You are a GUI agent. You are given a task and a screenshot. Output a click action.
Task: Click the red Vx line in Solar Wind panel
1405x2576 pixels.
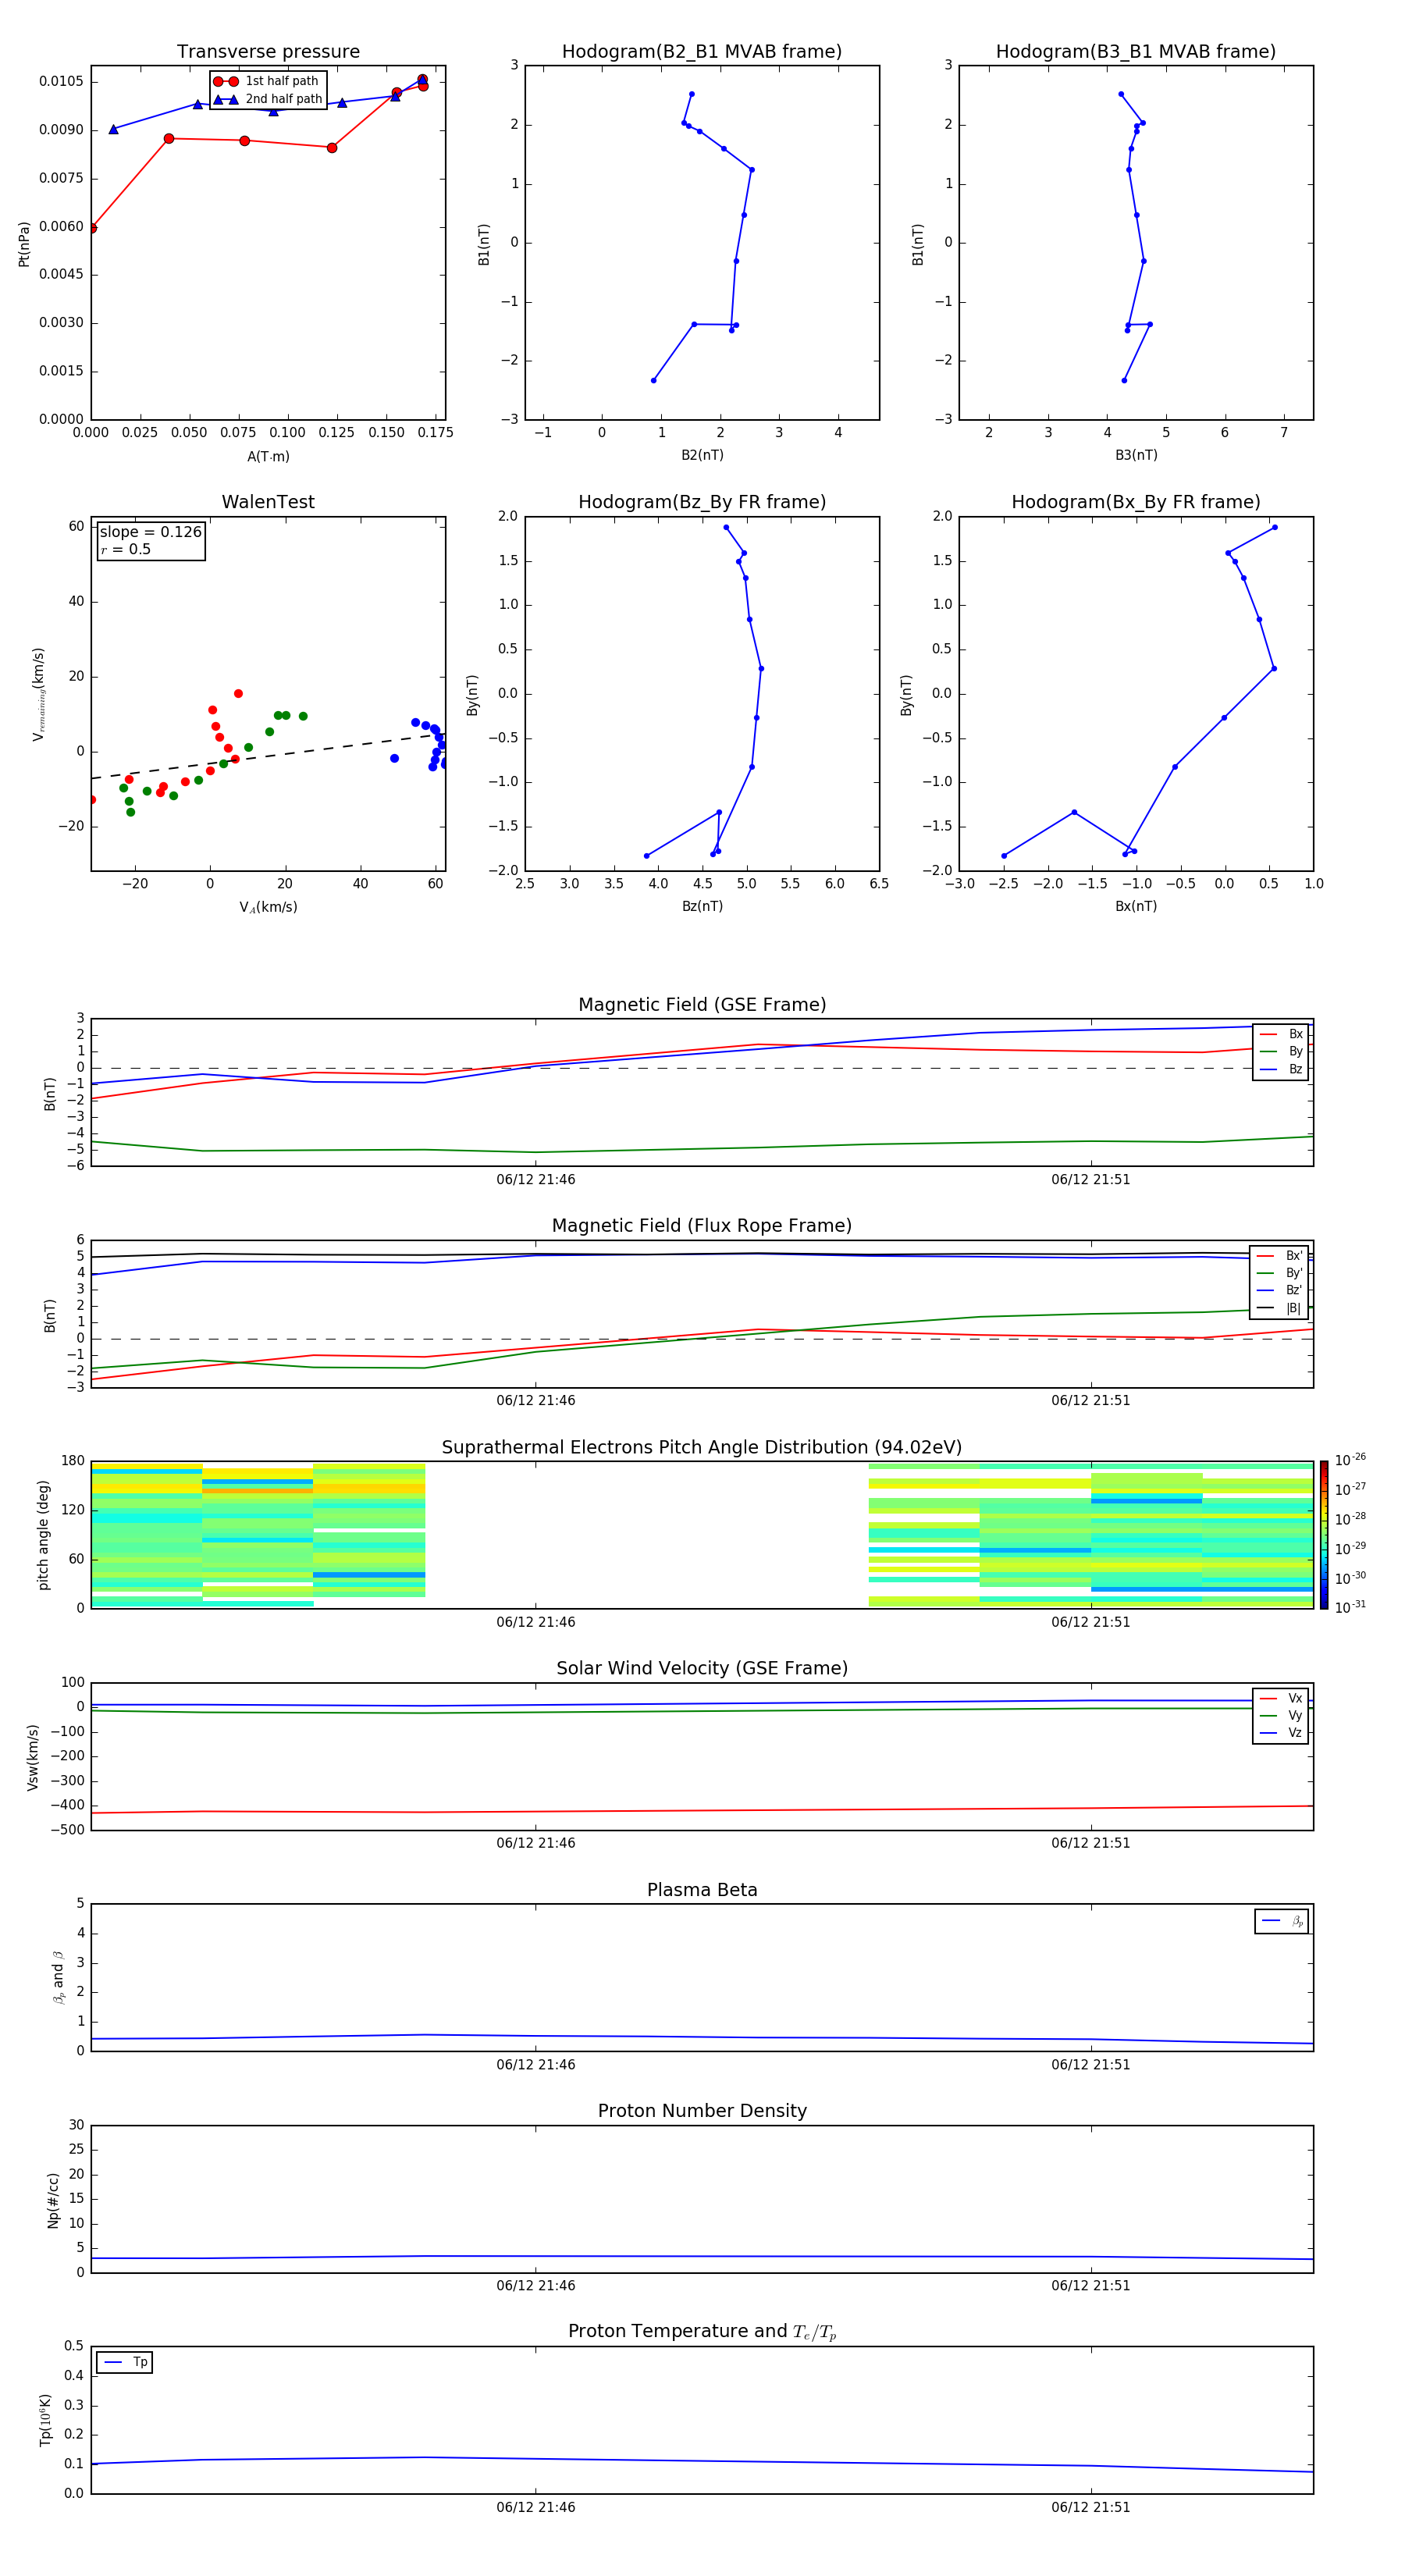tap(702, 1810)
